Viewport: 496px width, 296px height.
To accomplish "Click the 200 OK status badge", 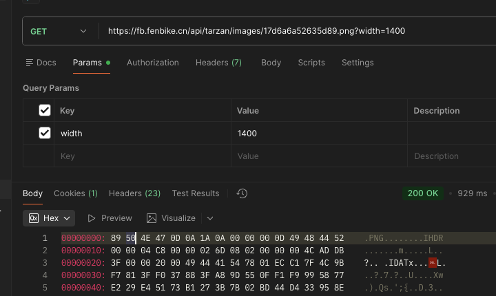I will coord(423,193).
